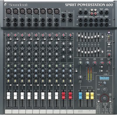The width and height of the screenshot is (117, 117).
Task: Adjust channel 2 yellow pan knob
Action: pos(15,81)
